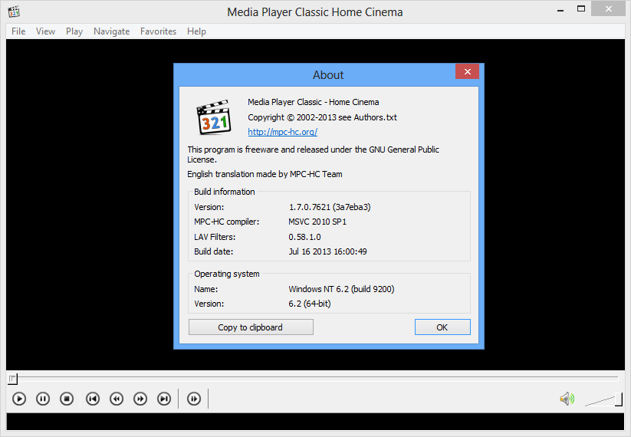Click the Stop button

tap(67, 399)
